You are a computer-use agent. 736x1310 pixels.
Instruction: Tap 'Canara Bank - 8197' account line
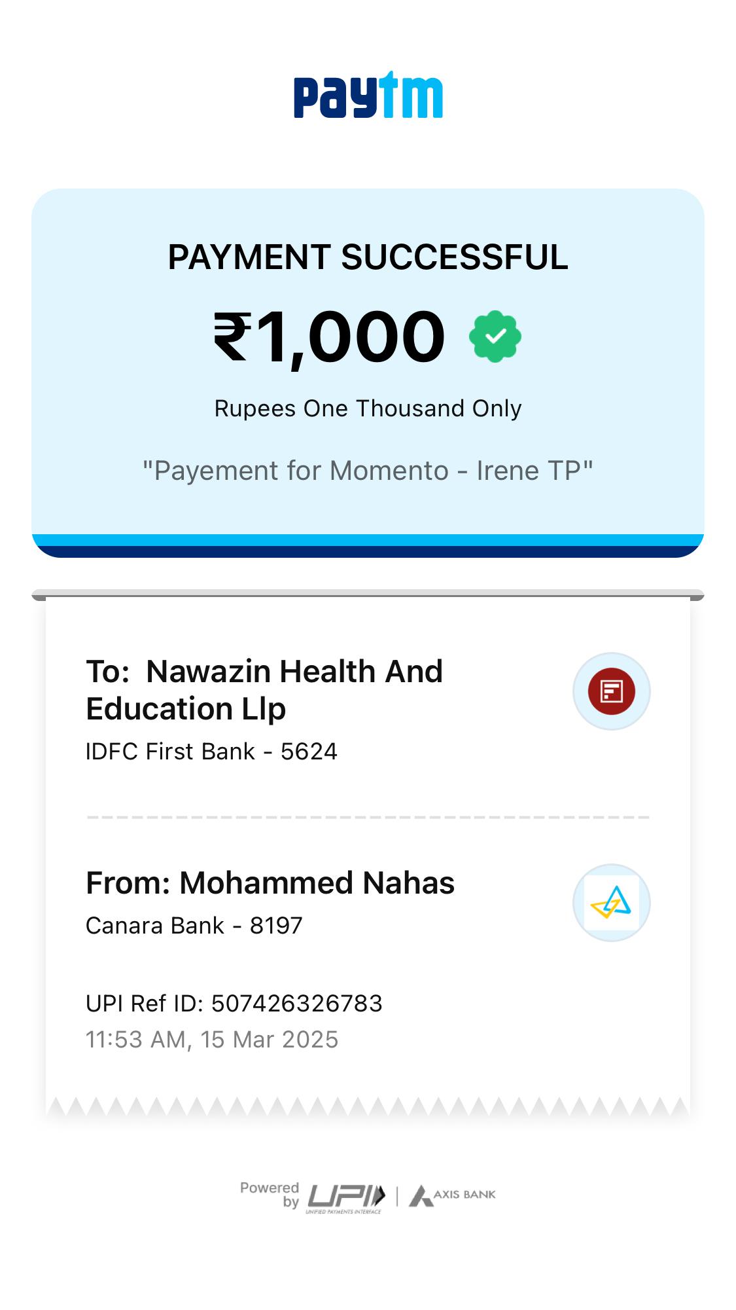194,926
